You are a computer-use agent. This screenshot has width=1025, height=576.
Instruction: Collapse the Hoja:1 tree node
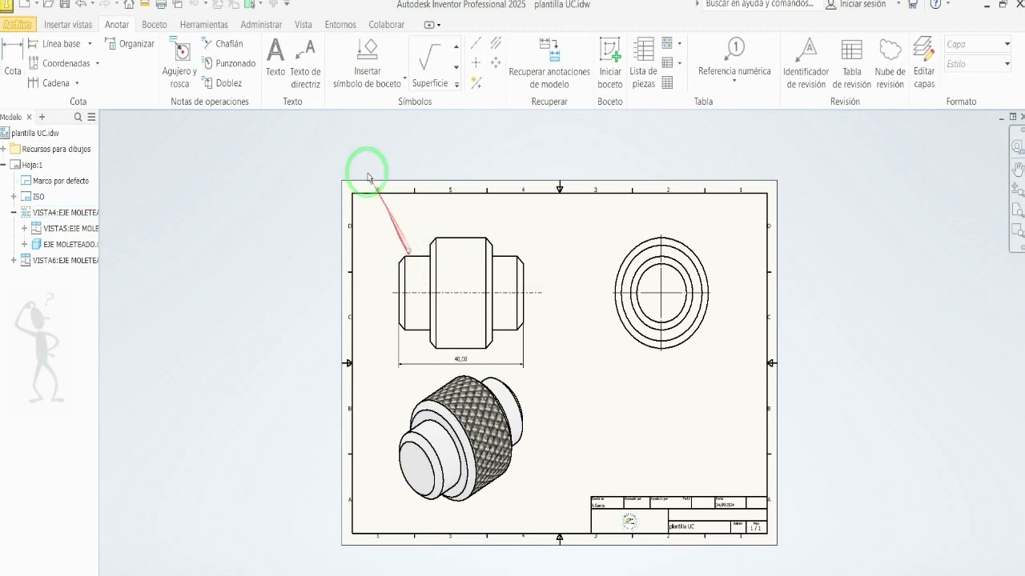[x=4, y=165]
